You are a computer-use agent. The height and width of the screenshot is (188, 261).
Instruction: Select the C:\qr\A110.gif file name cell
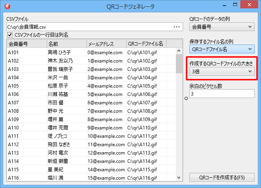pyautogui.click(x=145, y=127)
